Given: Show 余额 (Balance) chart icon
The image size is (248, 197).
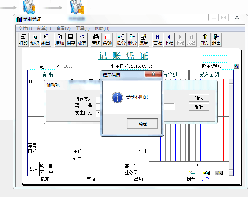Looking at the screenshot, I should [107, 40].
